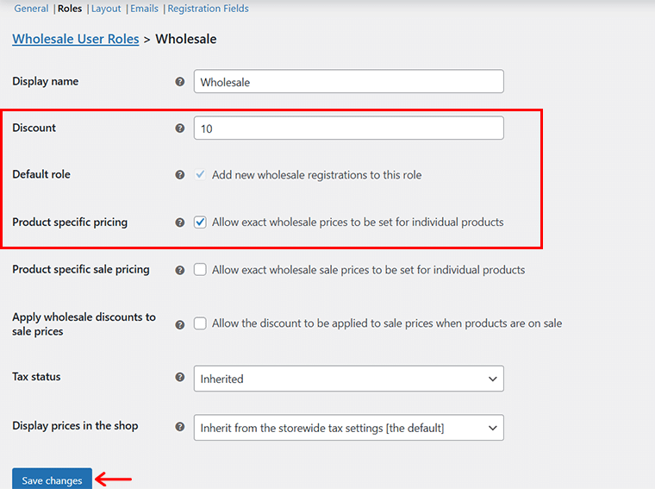This screenshot has width=655, height=489.
Task: Open the Tax status Inherited dropdown
Action: click(349, 379)
